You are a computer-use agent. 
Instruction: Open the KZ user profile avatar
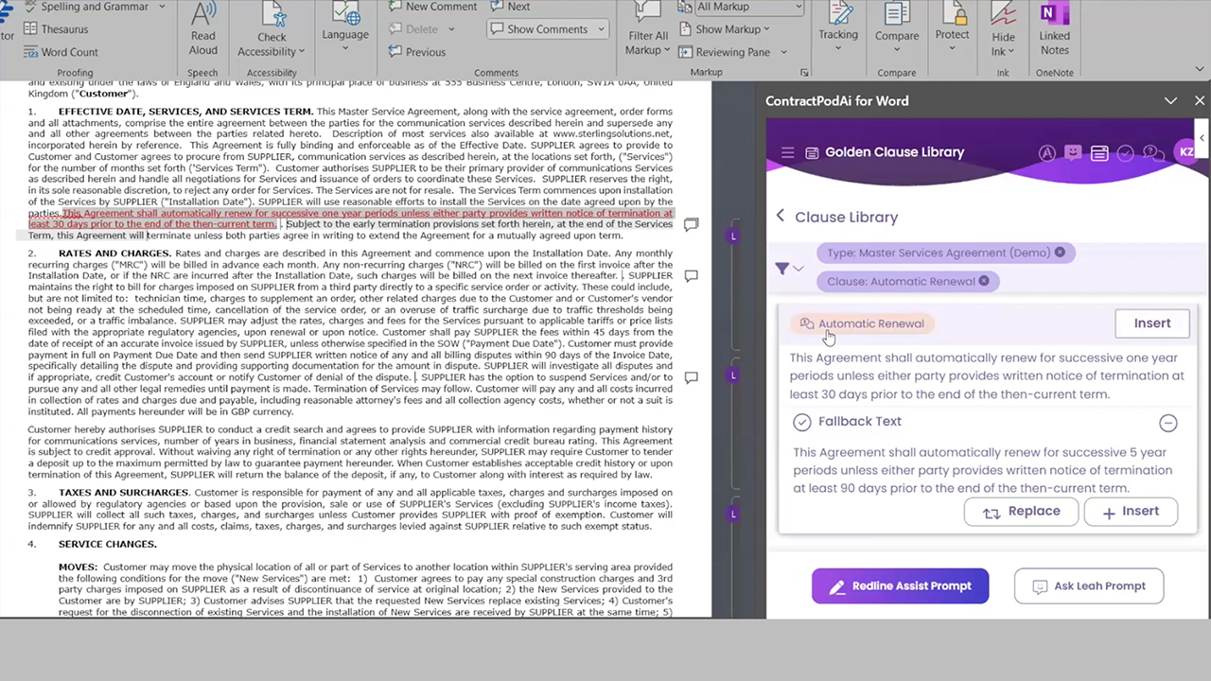tap(1185, 151)
